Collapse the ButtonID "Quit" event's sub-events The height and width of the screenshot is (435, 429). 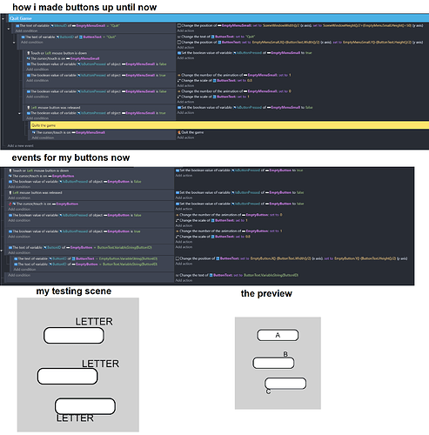pyautogui.click(x=14, y=43)
